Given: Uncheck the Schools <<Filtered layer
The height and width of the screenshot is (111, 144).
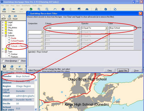Looking at the screenshot, I should click(x=9, y=46).
